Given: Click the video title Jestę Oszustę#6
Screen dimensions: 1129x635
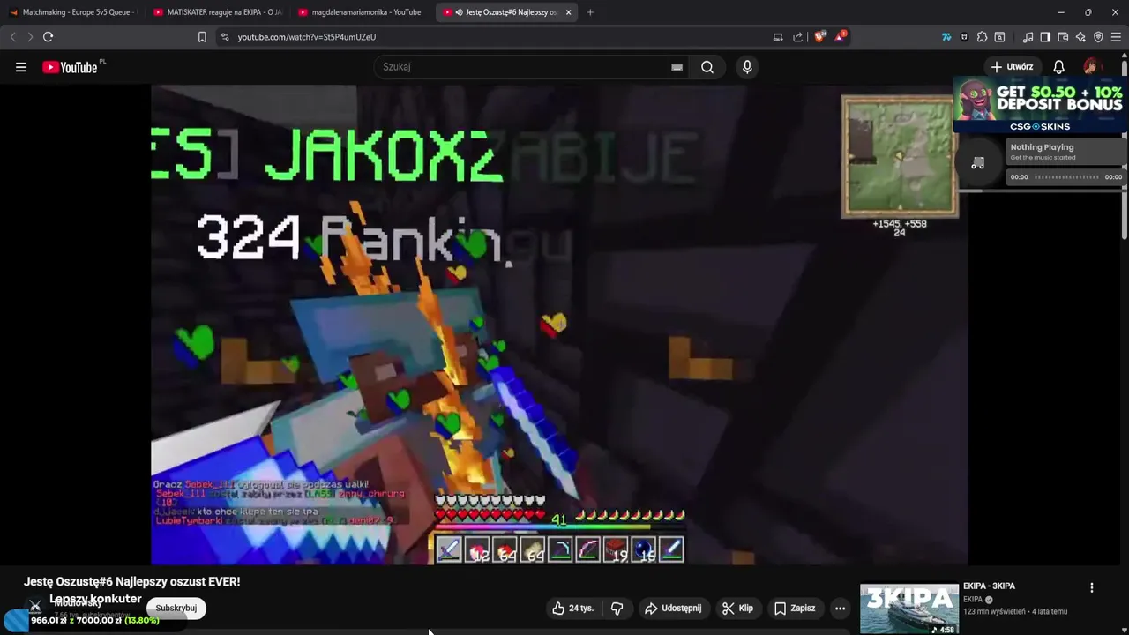Looking at the screenshot, I should tap(131, 581).
